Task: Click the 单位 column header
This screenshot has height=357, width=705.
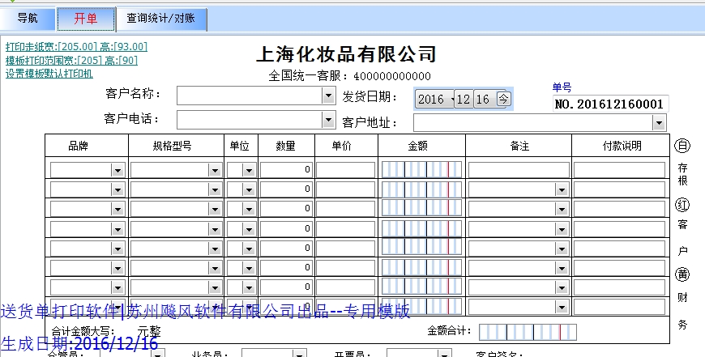Action: point(239,146)
